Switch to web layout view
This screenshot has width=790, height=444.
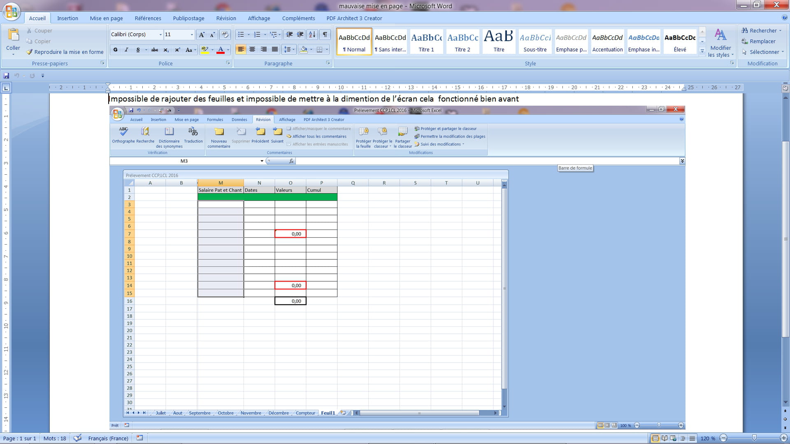tap(674, 438)
